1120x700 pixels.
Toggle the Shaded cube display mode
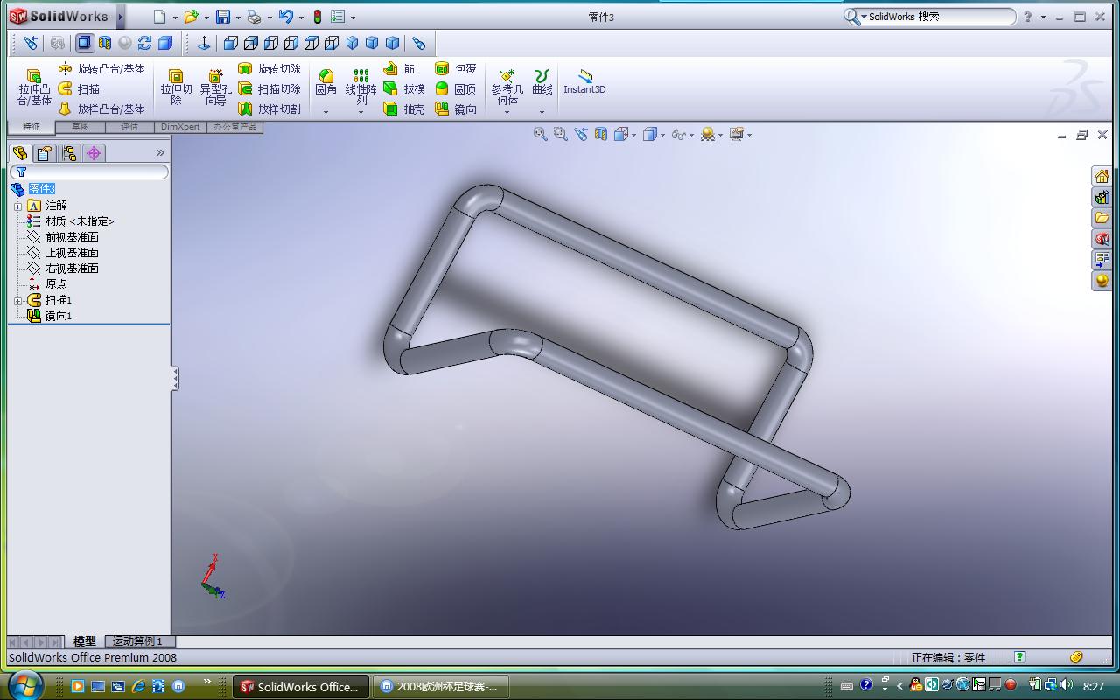point(165,43)
